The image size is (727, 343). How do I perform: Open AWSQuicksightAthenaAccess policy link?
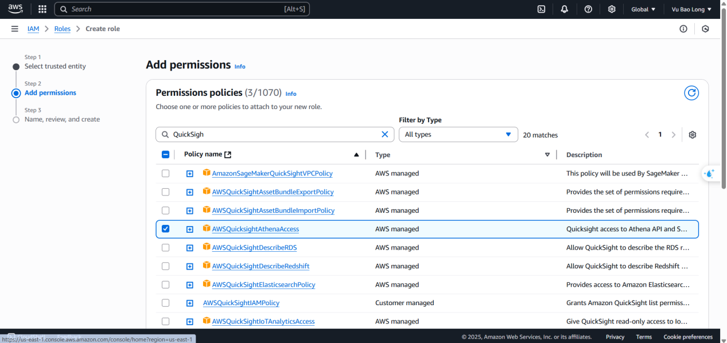click(255, 229)
